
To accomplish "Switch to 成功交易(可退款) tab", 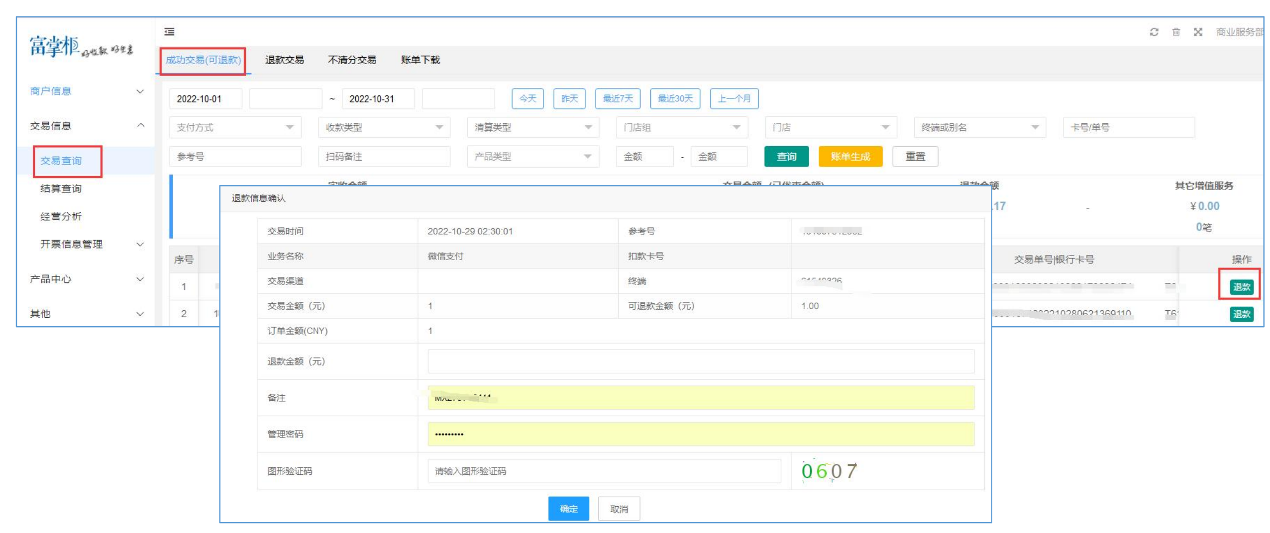I will pyautogui.click(x=203, y=60).
